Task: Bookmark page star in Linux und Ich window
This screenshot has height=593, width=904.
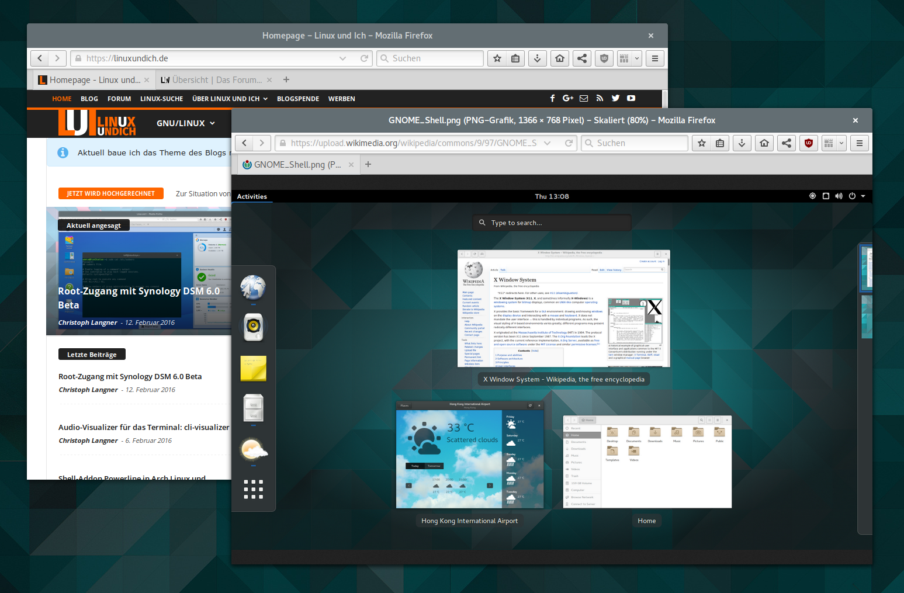Action: pyautogui.click(x=497, y=58)
